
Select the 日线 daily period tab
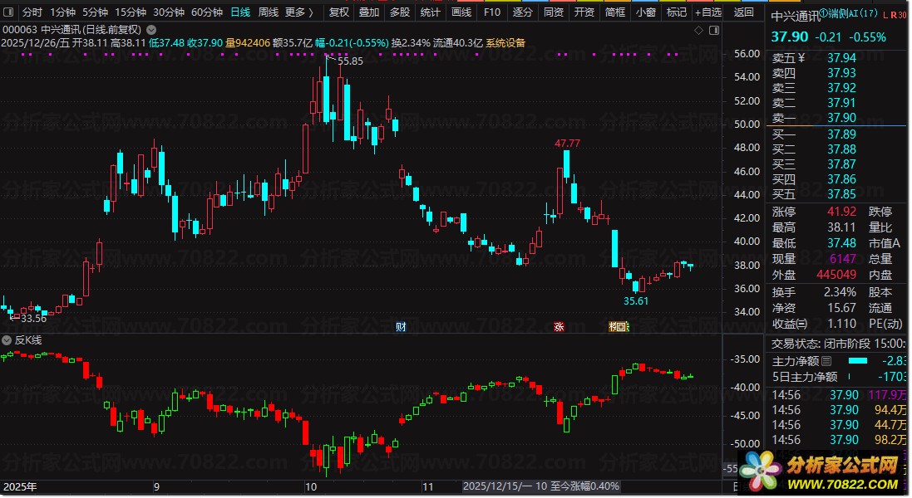pyautogui.click(x=240, y=12)
